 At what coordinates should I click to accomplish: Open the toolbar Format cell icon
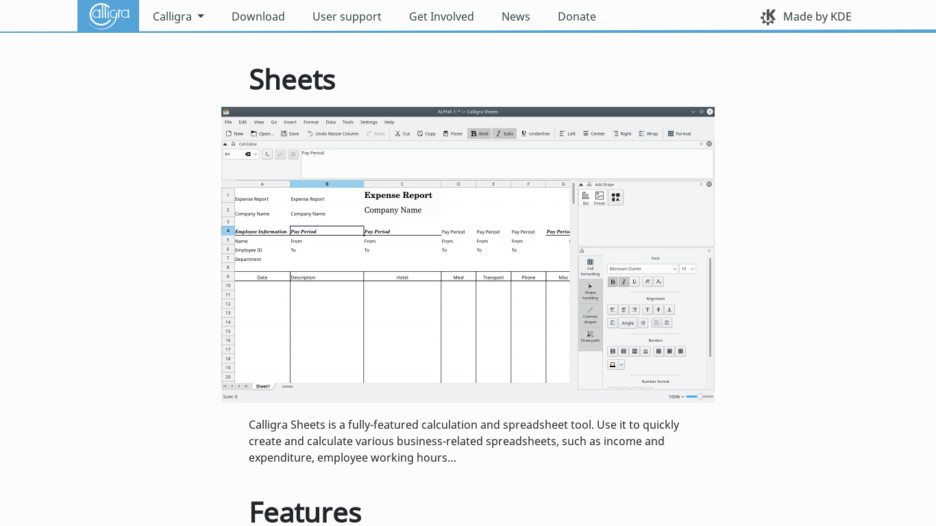(x=671, y=134)
